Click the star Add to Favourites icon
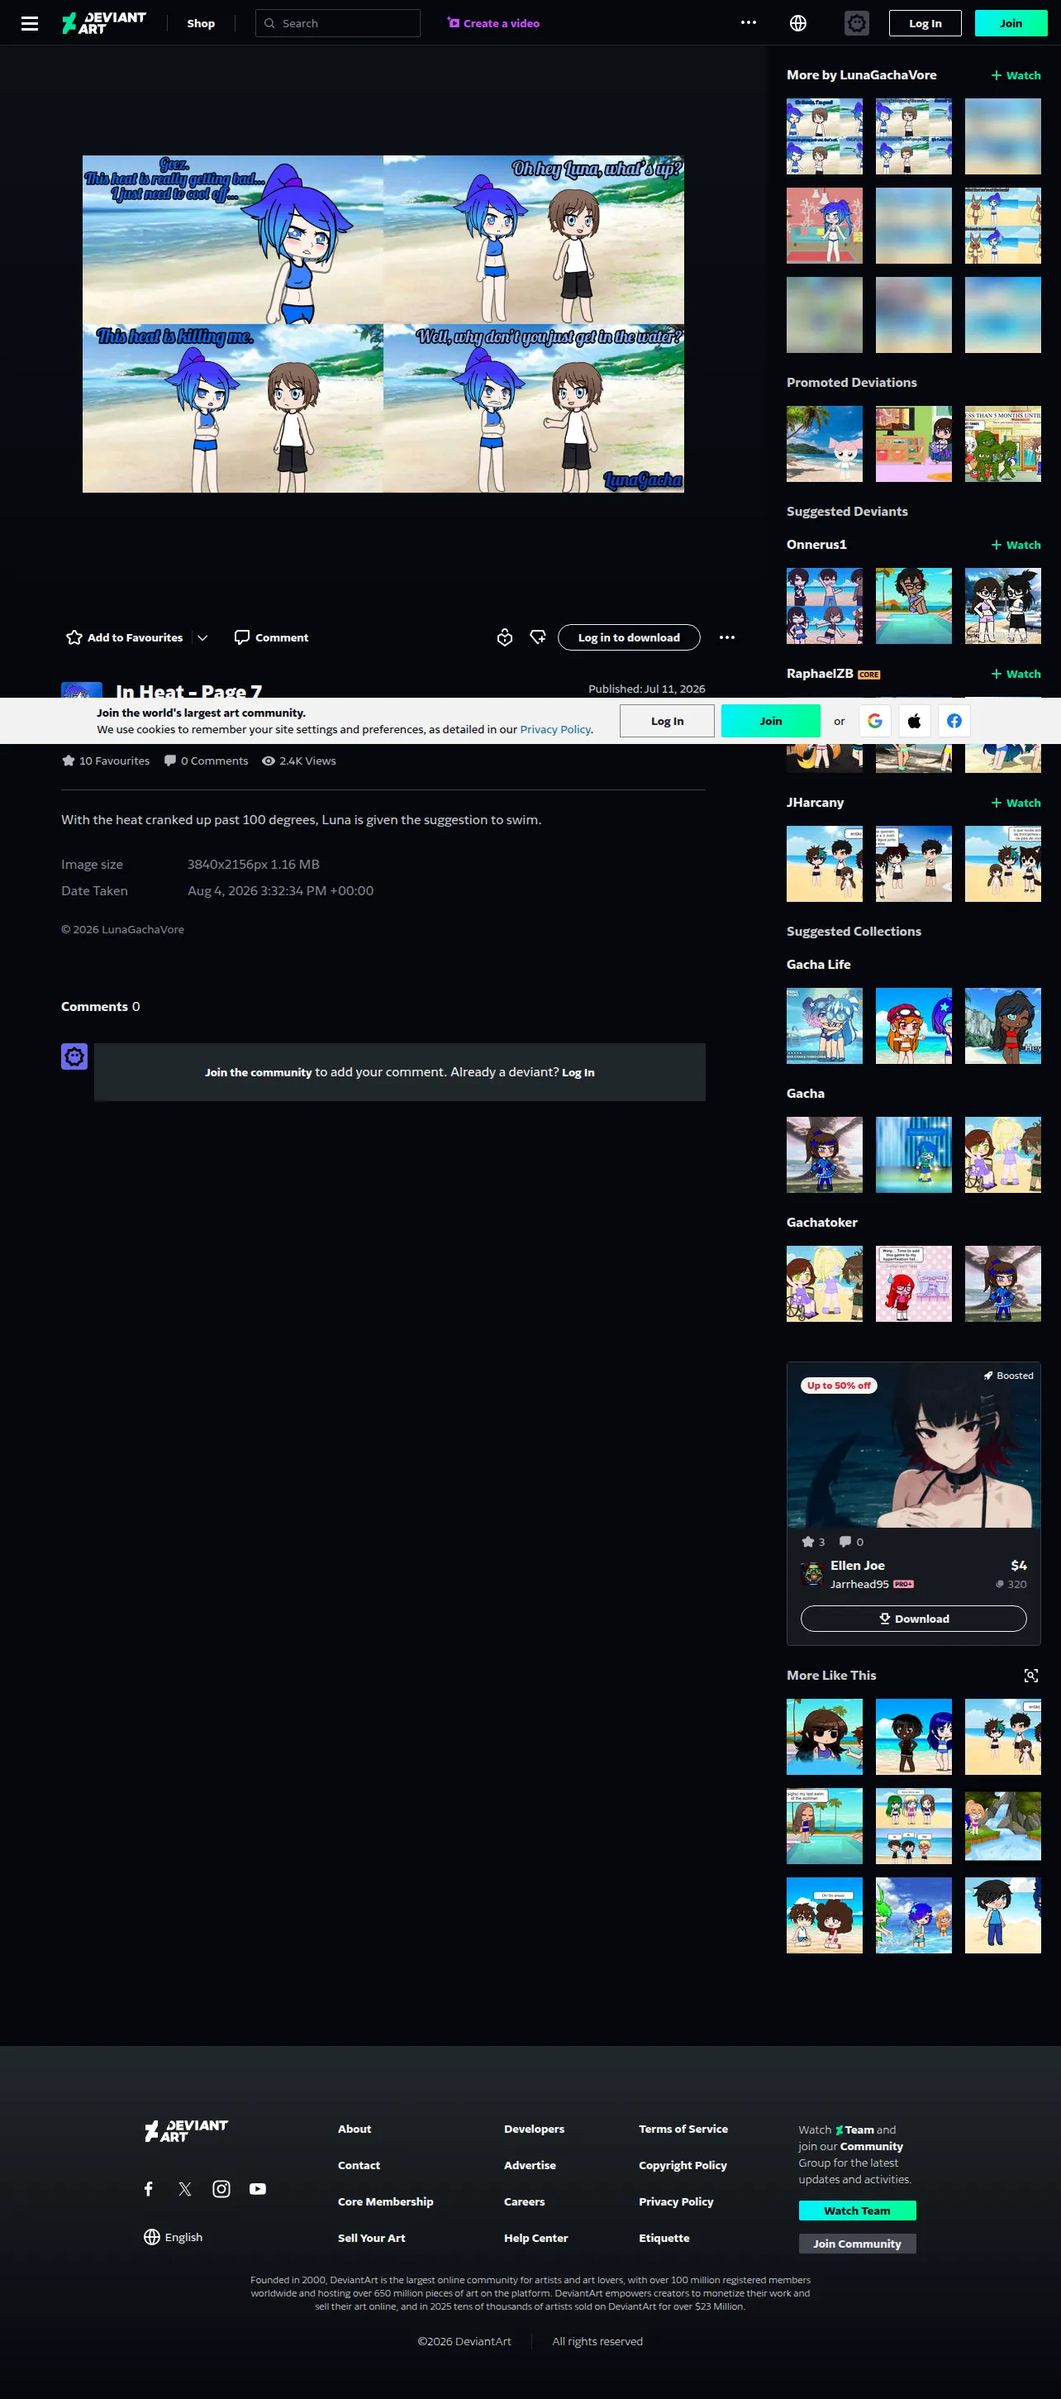Image resolution: width=1061 pixels, height=2399 pixels. [x=74, y=637]
